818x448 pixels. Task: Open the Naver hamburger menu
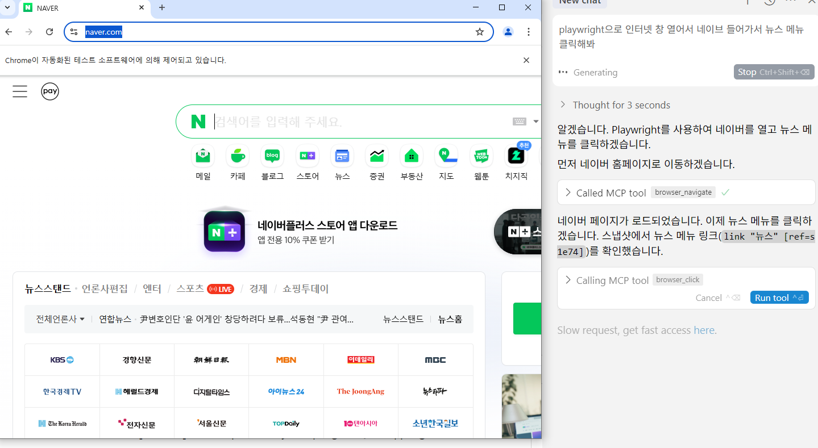pyautogui.click(x=20, y=91)
